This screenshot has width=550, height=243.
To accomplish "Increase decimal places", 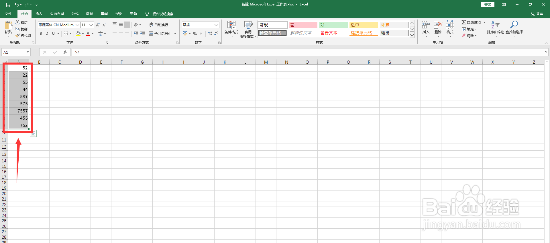I will coord(210,34).
